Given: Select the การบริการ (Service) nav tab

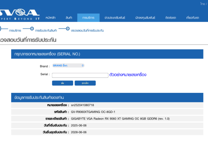Looking at the screenshot, I should (88, 18).
